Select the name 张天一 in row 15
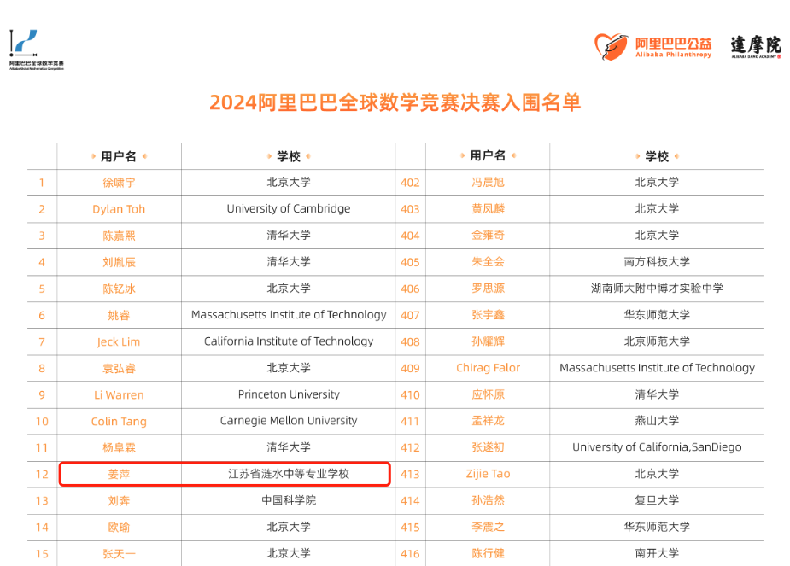Viewport: 790px width, 566px height. coord(119,554)
